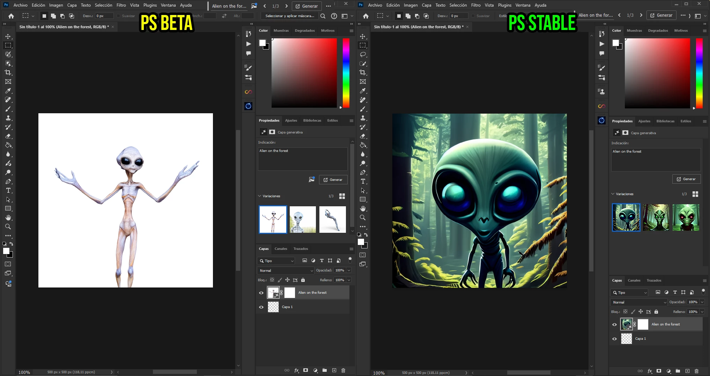Screen dimensions: 710x376
Task: Open the Opacidad dropdown arrow in PS Stable
Action: (x=702, y=302)
